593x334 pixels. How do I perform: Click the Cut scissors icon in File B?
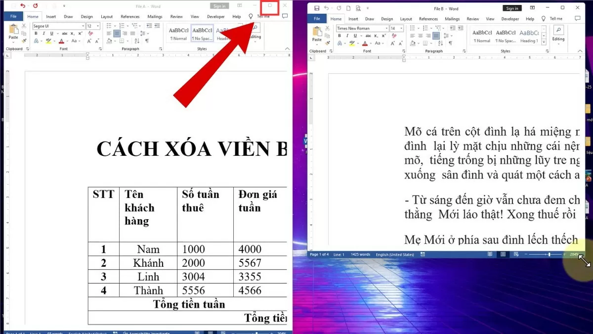tap(327, 28)
